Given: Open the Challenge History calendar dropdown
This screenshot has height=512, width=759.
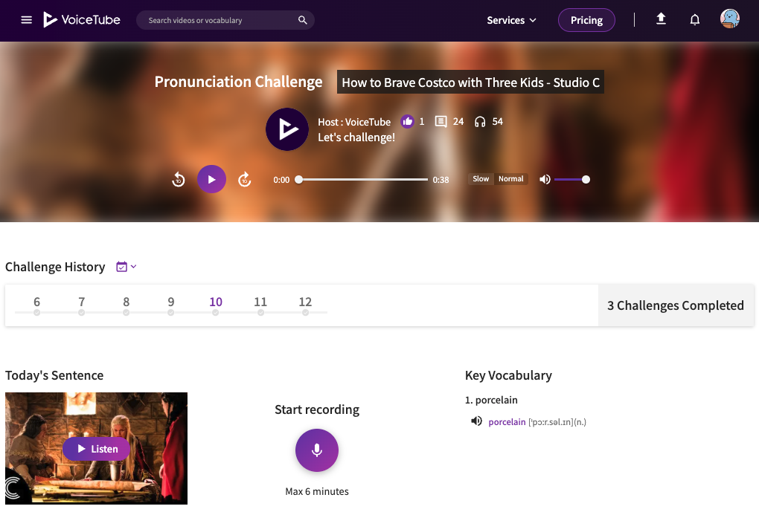Looking at the screenshot, I should [x=126, y=267].
